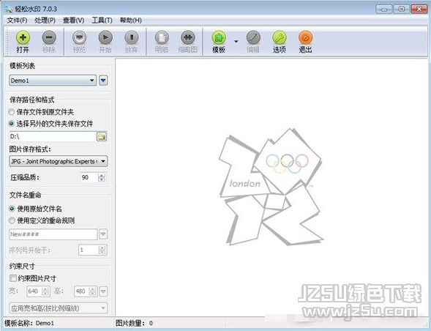Click the compression quality stepper arrows

click(102, 177)
